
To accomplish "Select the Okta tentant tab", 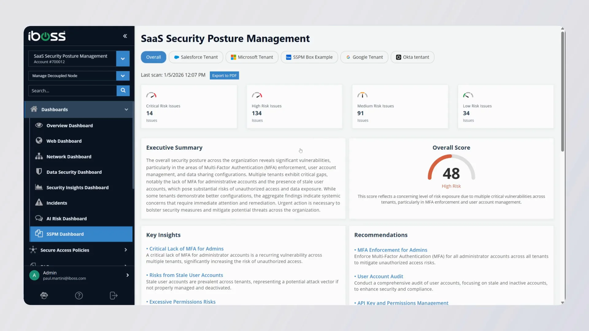I will click(x=412, y=57).
